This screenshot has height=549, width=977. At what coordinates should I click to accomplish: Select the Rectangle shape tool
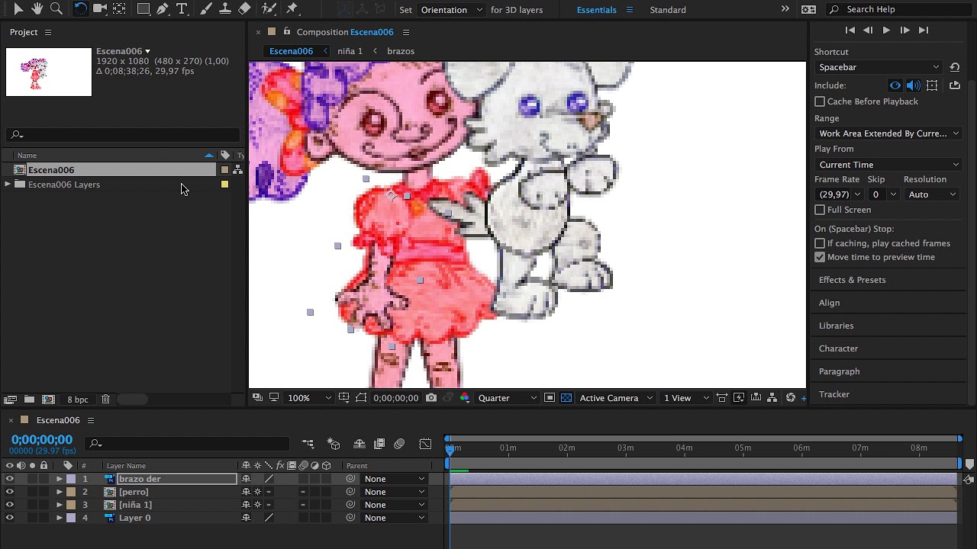(x=143, y=9)
